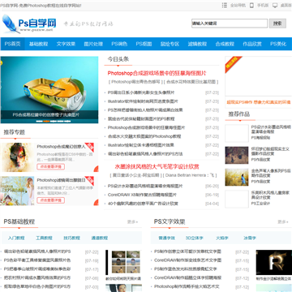292x292 pixels.
Task: Click the site navigation list icon
Action: (225, 6)
